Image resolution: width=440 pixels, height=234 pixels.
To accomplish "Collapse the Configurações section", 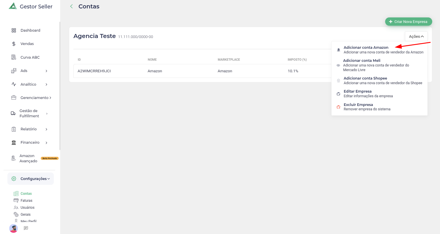I will click(x=49, y=179).
